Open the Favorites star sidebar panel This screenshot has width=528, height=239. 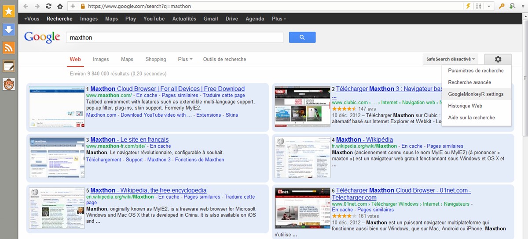pos(9,11)
